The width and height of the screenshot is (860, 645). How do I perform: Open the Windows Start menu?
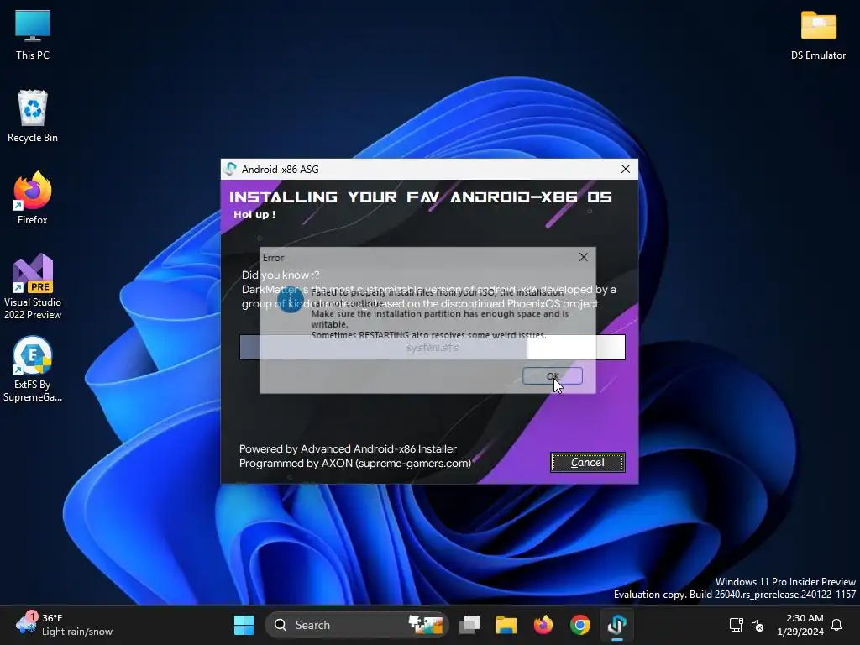click(244, 625)
